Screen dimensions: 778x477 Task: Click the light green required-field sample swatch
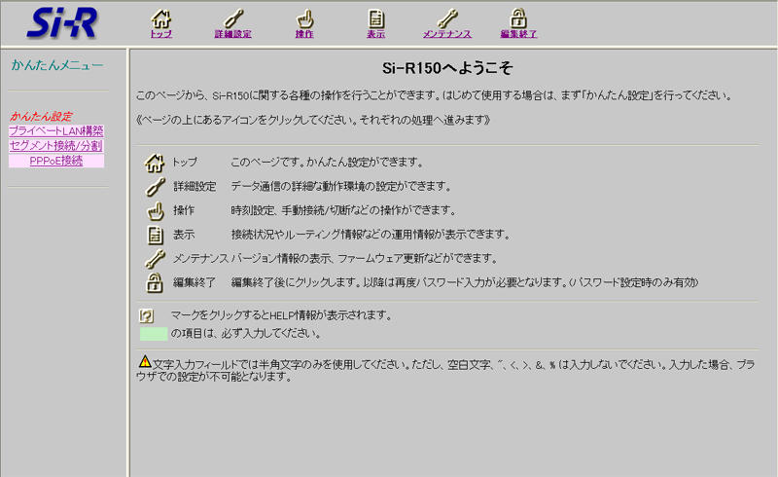(154, 334)
